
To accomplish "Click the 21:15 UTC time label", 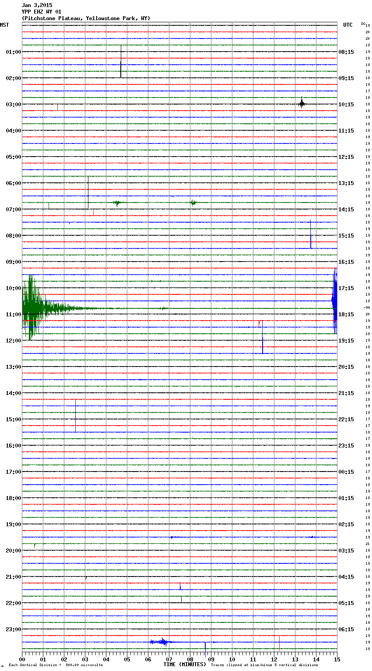I will point(346,393).
